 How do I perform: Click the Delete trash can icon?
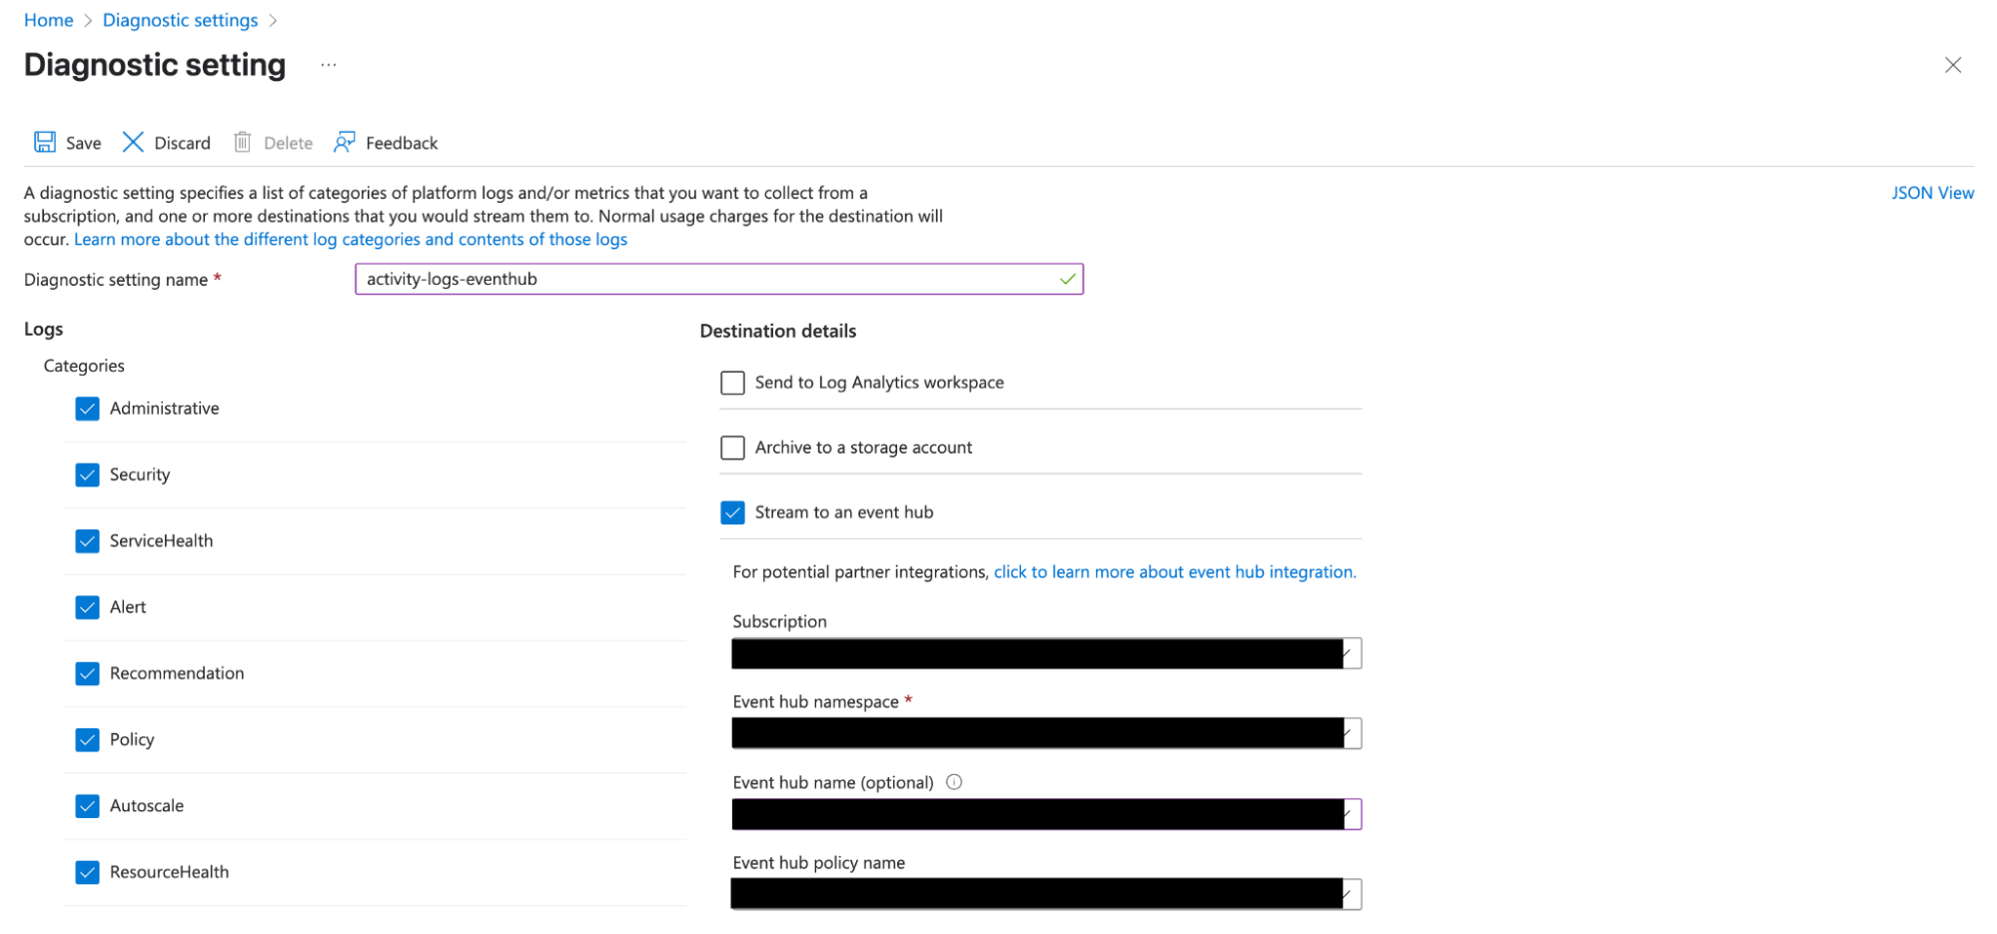coord(243,142)
